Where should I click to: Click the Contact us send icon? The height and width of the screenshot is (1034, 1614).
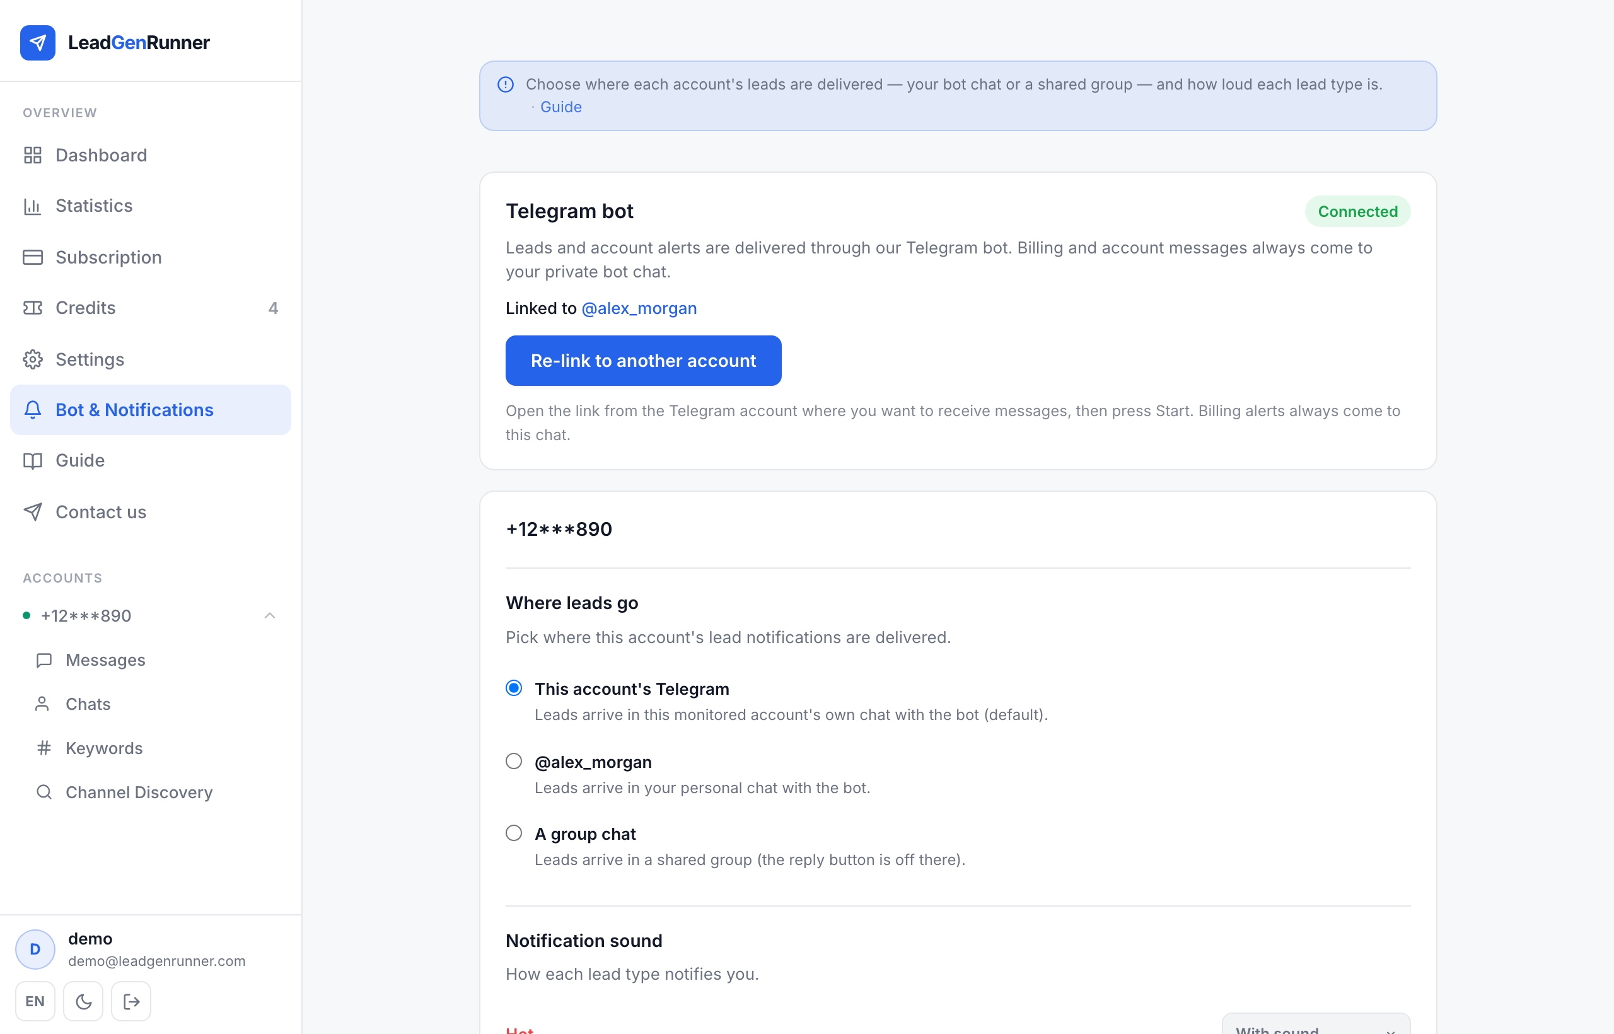tap(33, 511)
